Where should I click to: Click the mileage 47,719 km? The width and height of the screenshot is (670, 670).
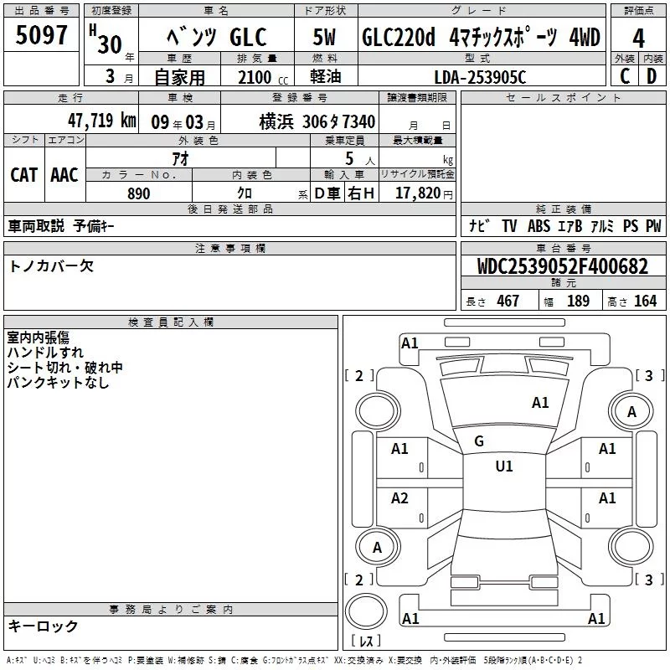[102, 121]
